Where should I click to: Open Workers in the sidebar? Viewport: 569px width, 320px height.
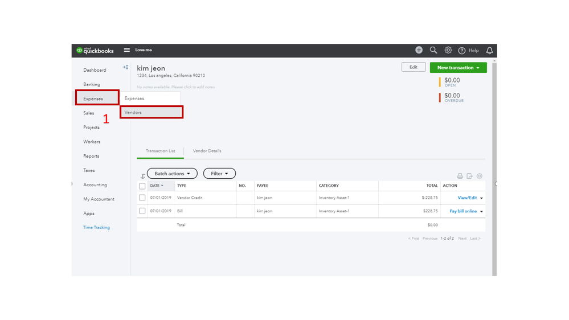click(92, 142)
